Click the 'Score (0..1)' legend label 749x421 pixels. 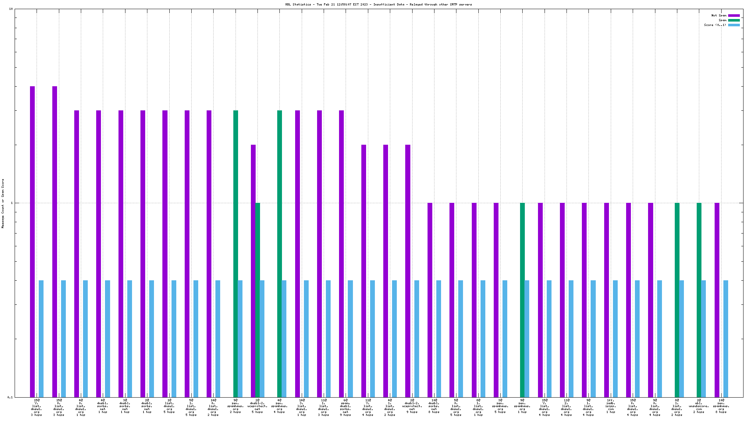pyautogui.click(x=715, y=25)
